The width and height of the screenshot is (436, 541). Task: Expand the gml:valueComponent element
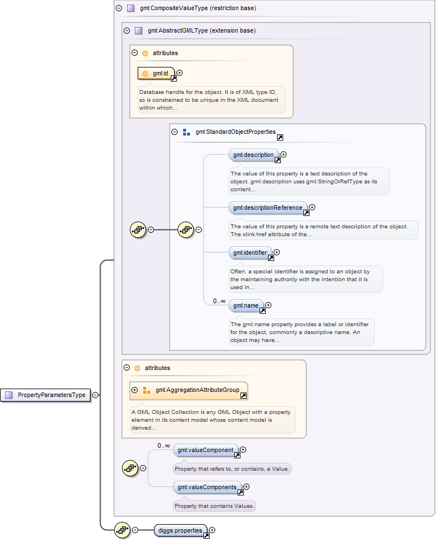[x=243, y=450]
